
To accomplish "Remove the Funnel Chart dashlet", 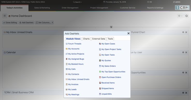I will tap(186, 32).
